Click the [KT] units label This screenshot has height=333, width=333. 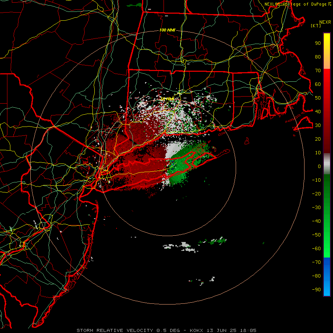tap(316, 26)
